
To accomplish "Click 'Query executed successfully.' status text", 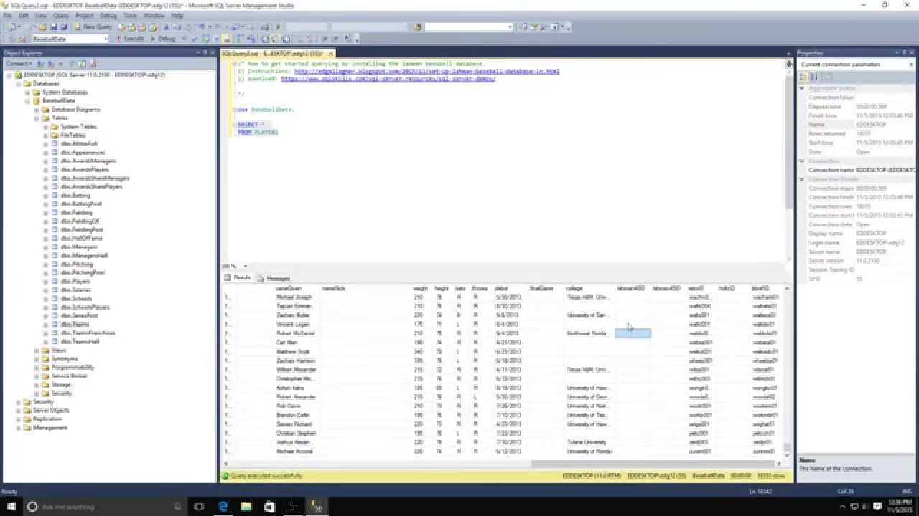I will coord(268,476).
